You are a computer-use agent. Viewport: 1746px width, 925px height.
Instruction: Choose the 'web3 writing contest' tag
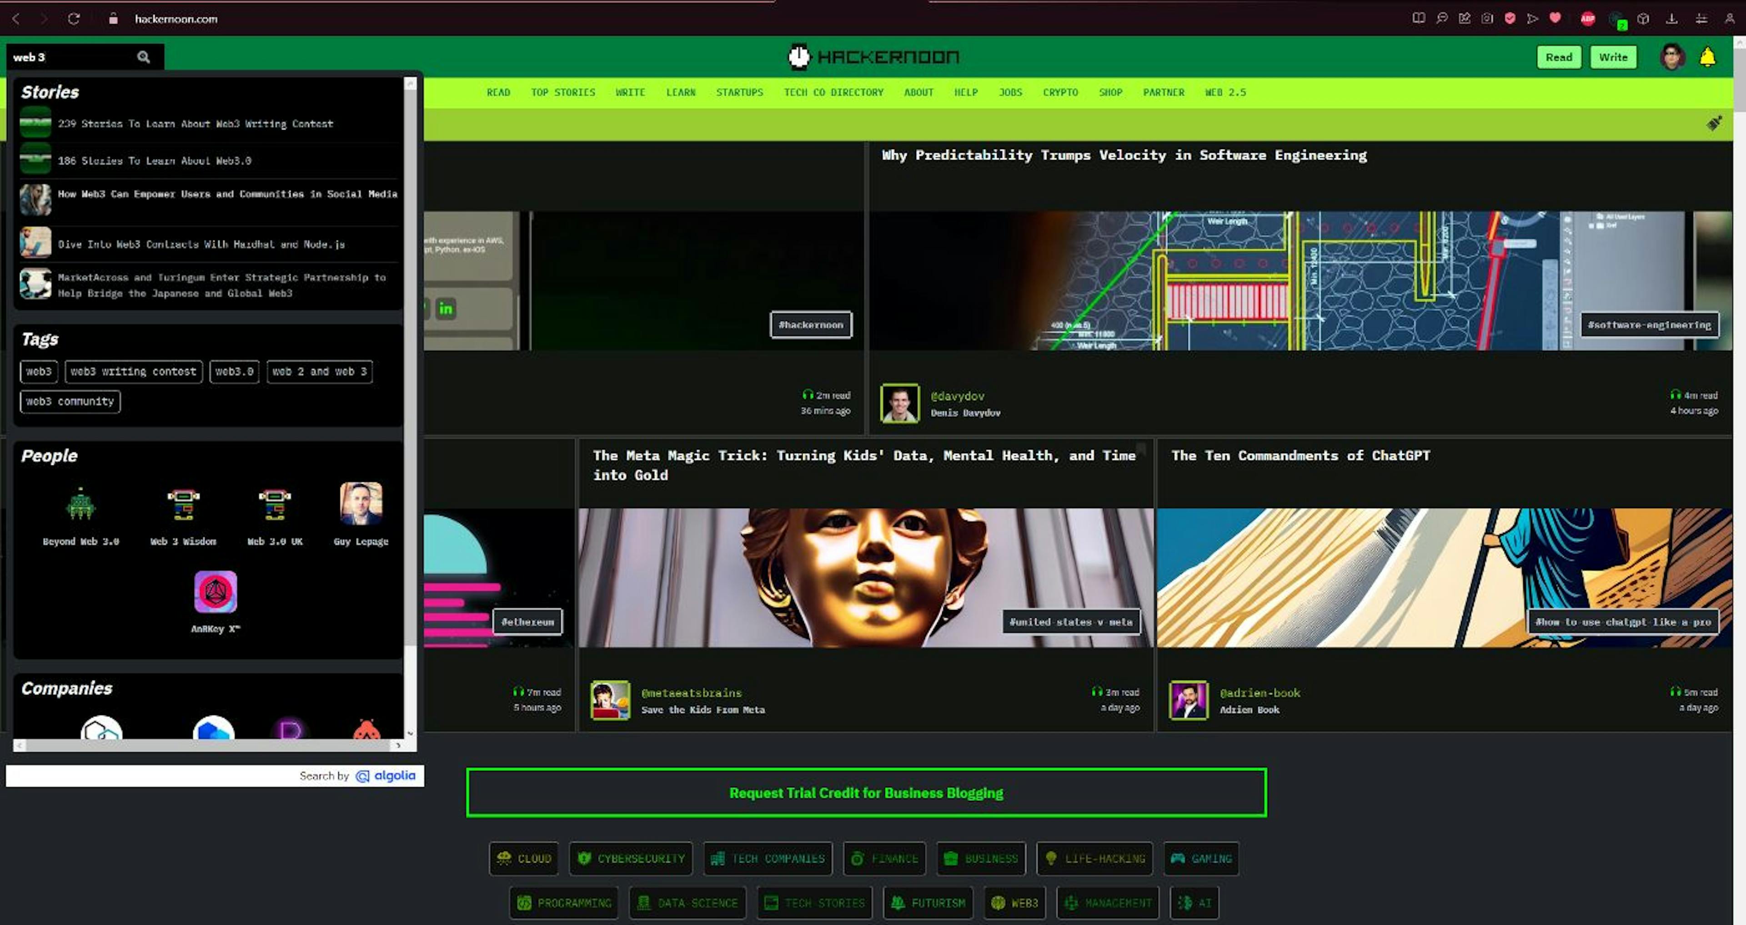[134, 371]
